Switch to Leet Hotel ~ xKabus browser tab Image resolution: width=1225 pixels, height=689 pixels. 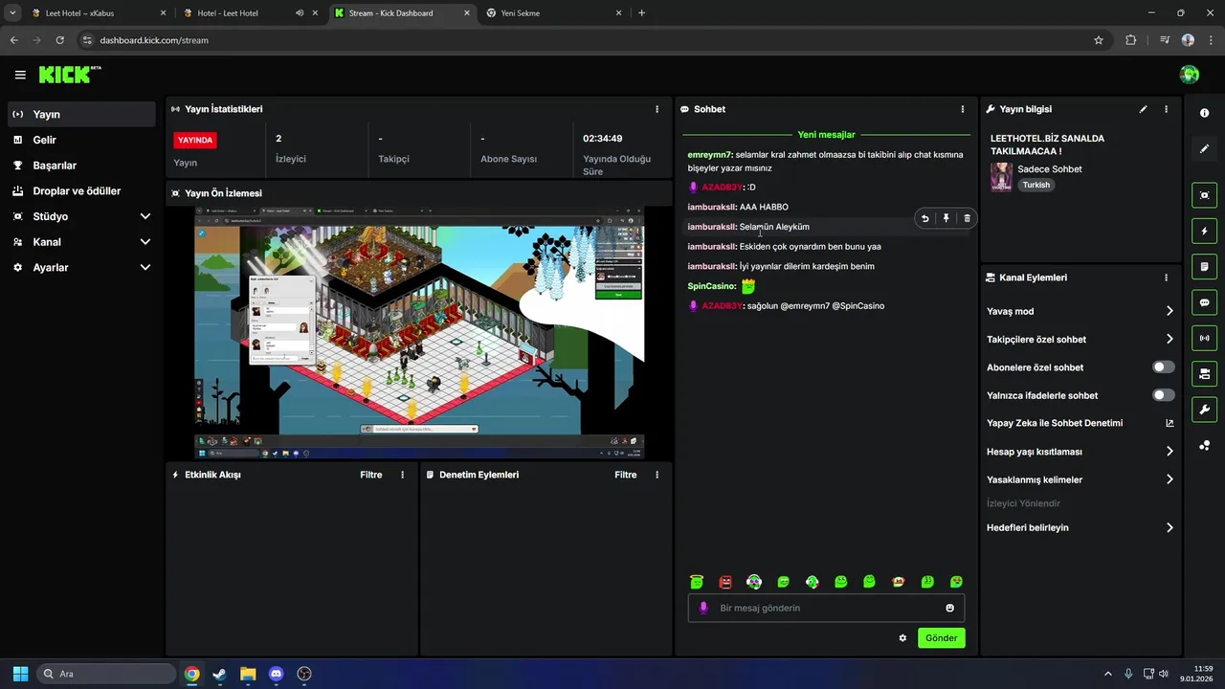point(100,13)
